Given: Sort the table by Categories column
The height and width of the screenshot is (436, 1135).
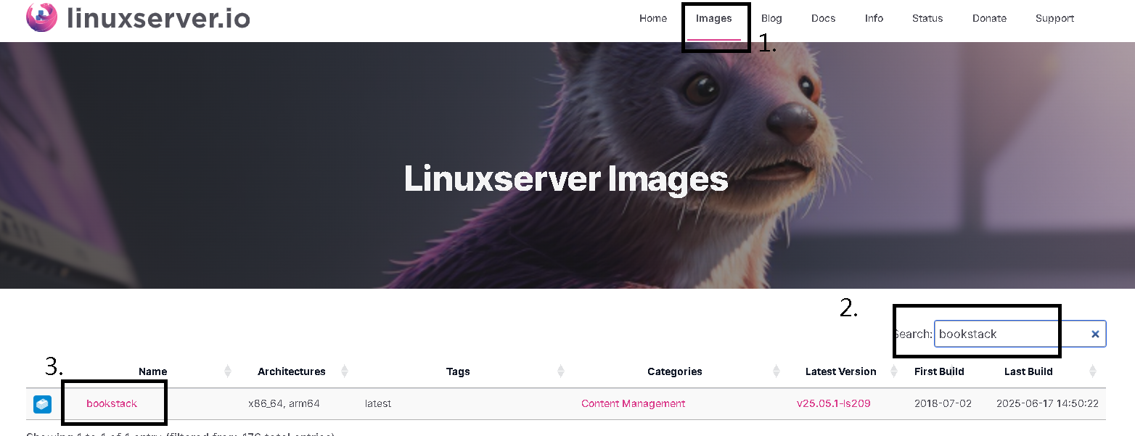Looking at the screenshot, I should [675, 371].
